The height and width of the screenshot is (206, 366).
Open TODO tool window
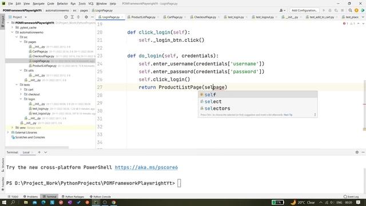click(13, 197)
